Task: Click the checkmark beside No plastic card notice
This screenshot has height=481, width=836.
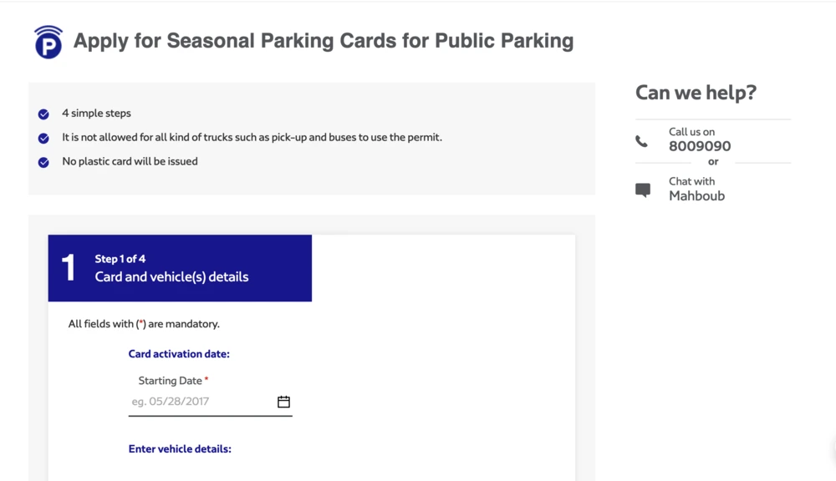Action: click(43, 162)
